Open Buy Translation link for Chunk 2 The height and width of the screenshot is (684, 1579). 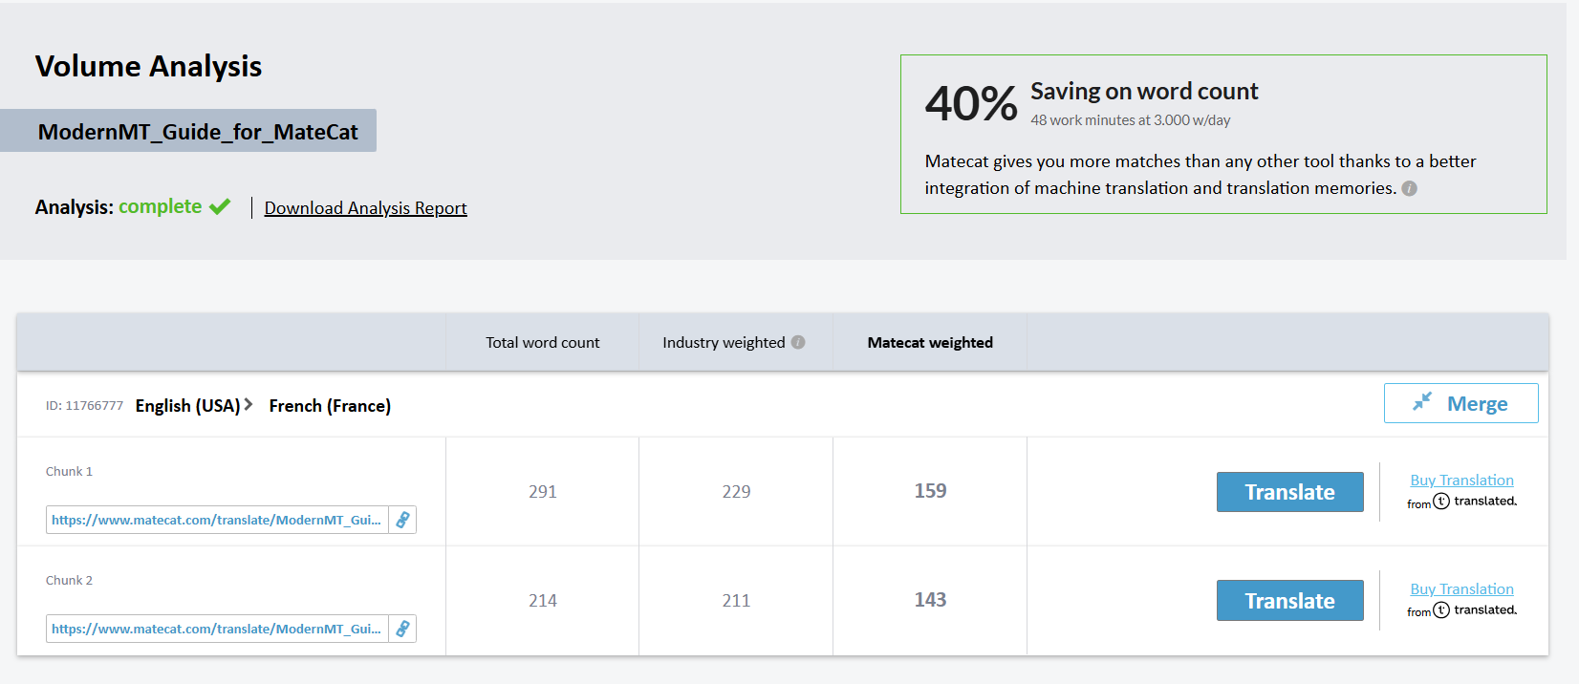pos(1461,589)
